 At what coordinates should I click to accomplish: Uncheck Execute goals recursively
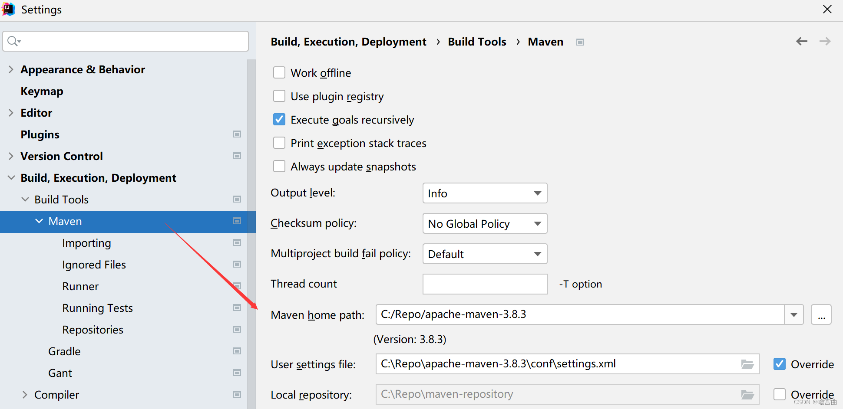pos(279,119)
